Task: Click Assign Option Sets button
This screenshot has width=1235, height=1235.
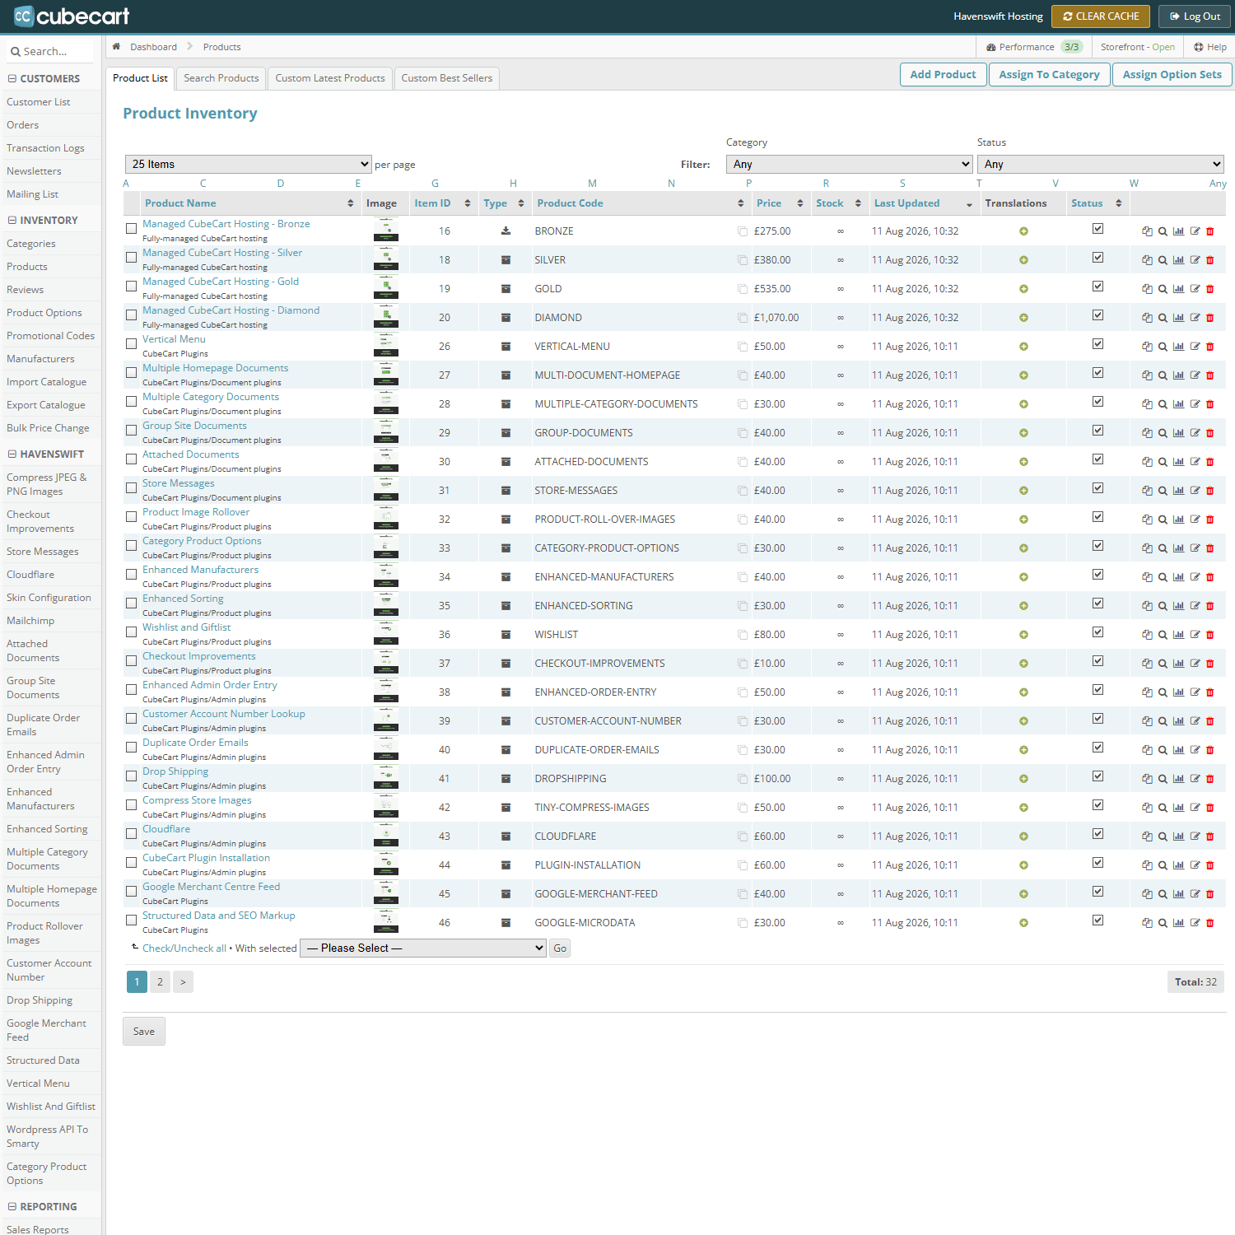Action: 1172,74
